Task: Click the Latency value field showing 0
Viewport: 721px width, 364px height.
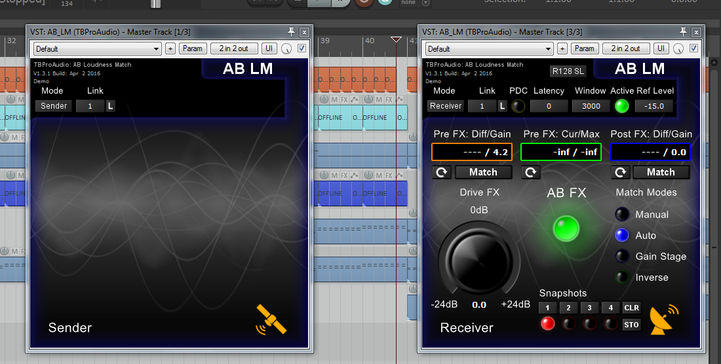Action: (x=549, y=106)
